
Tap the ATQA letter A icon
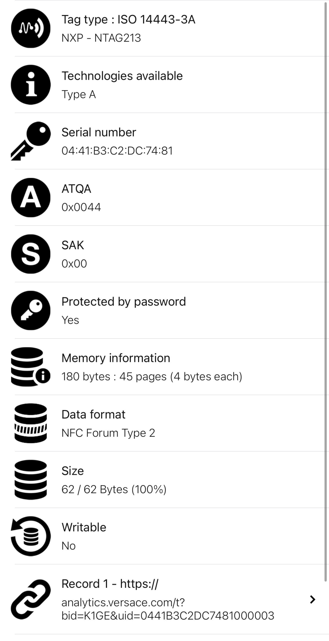point(31,197)
